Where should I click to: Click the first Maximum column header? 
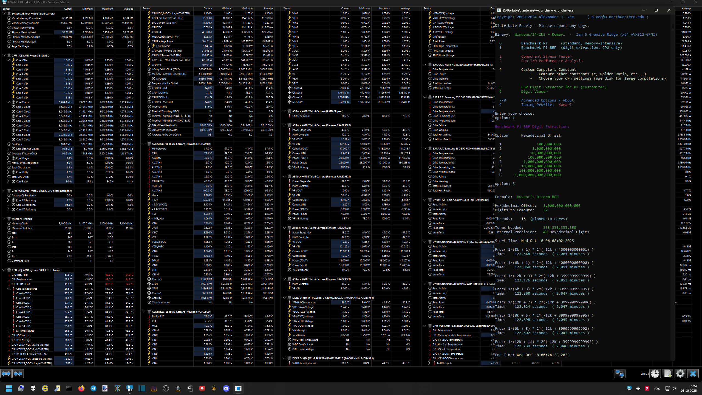pyautogui.click(x=107, y=9)
